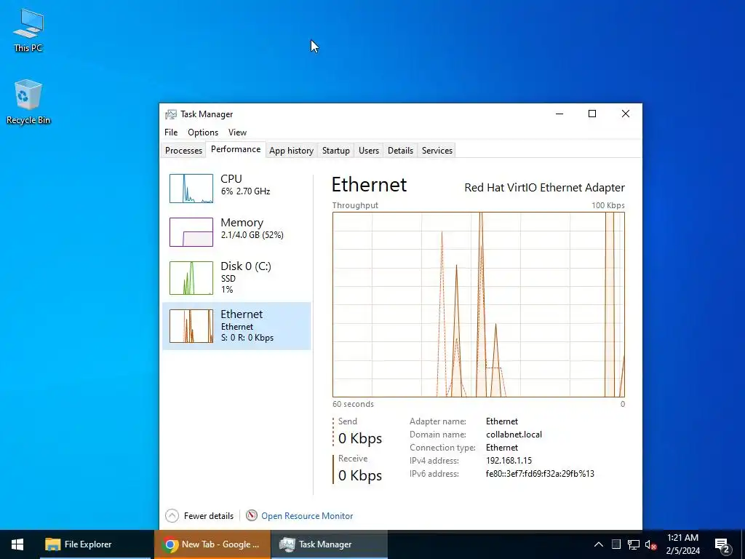
Task: Open the Options menu
Action: (x=203, y=132)
